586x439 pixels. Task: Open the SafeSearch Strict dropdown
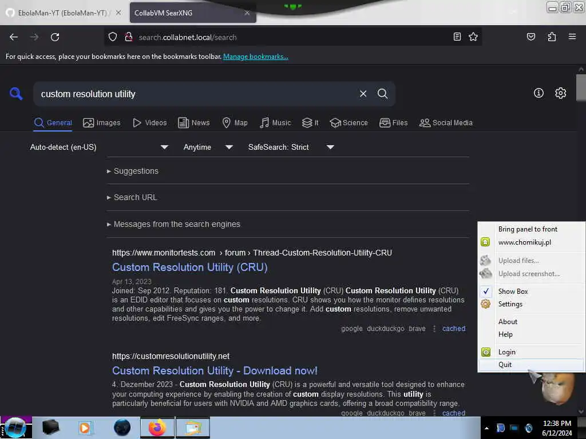click(291, 147)
